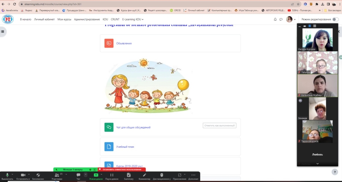Mute the microphone in Zoom toolbar

pyautogui.click(x=7, y=175)
